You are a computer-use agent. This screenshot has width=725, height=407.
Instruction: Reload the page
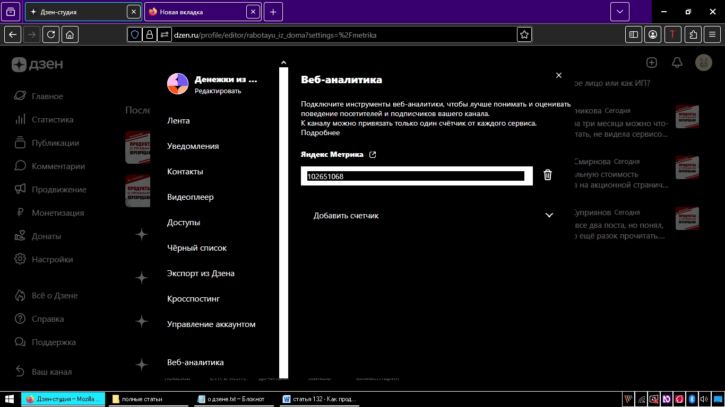(51, 34)
